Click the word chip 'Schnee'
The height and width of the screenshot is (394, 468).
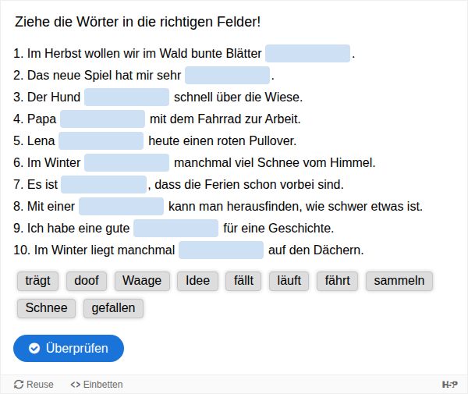(x=46, y=308)
